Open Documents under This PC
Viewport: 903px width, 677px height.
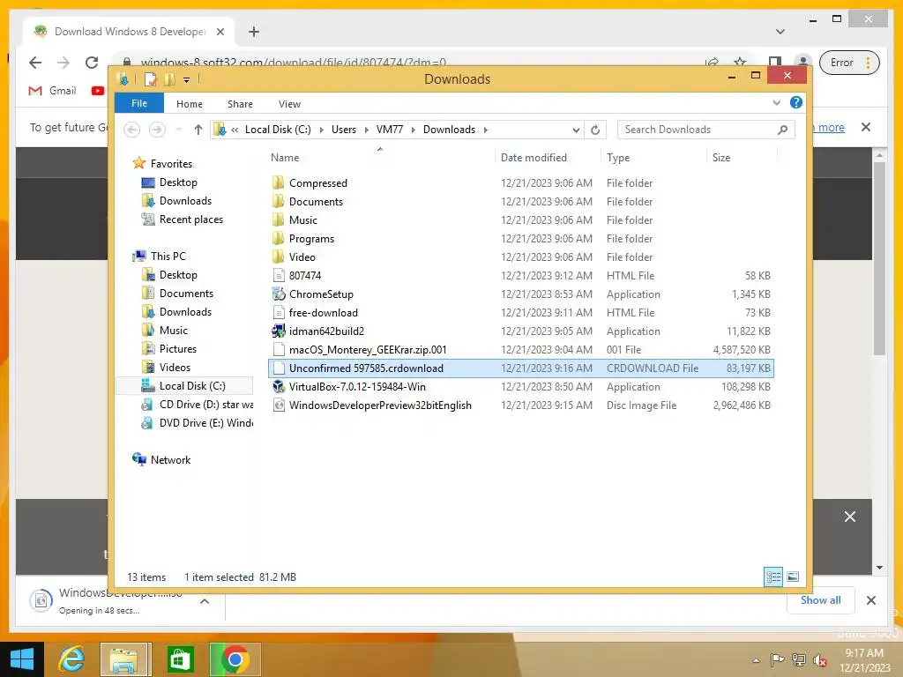[186, 293]
